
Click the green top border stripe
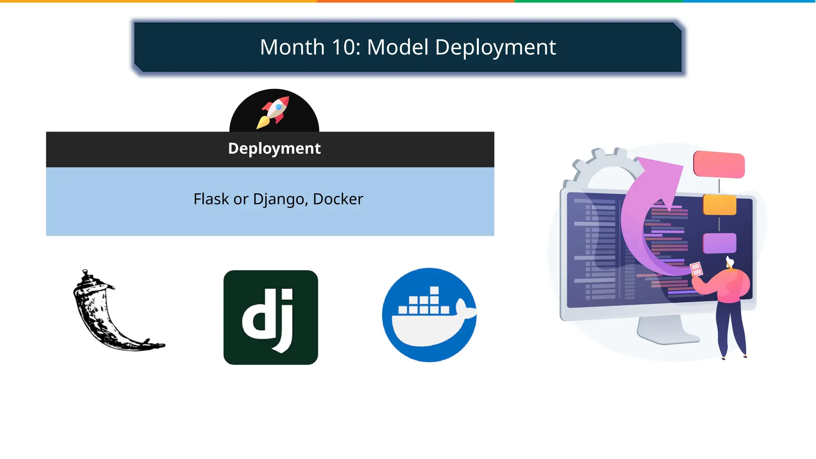pos(598,1)
